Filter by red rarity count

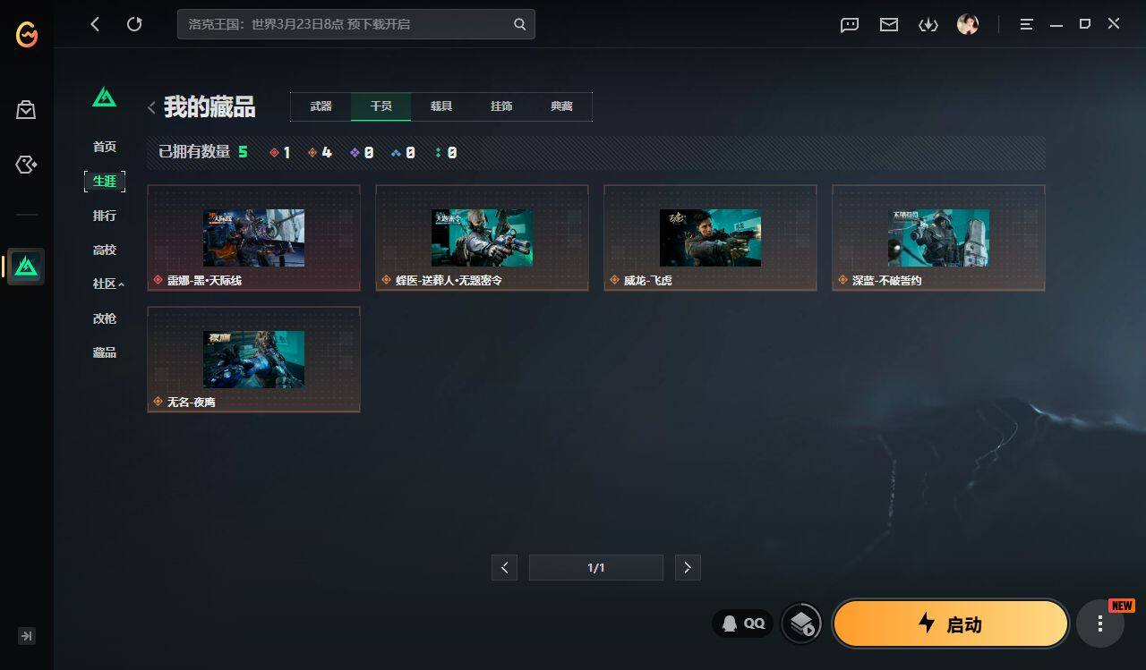coord(280,153)
